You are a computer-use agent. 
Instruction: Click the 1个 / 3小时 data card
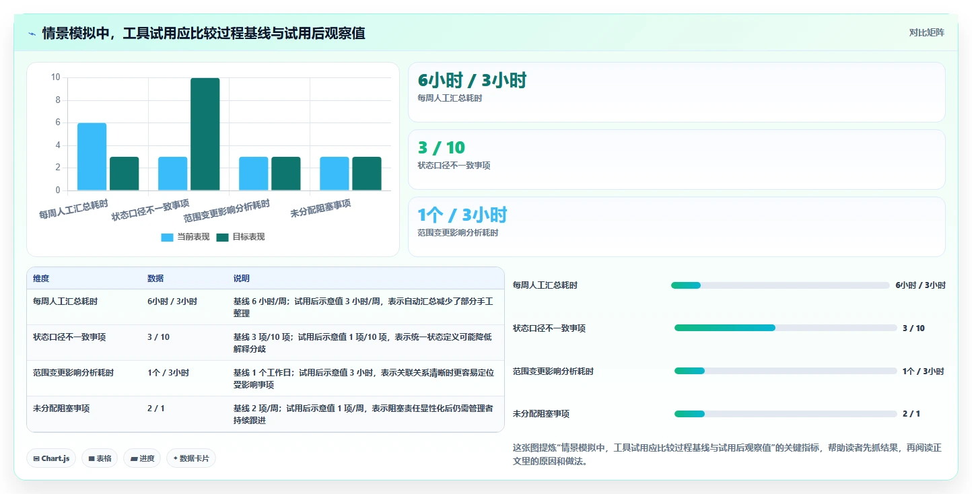(676, 227)
